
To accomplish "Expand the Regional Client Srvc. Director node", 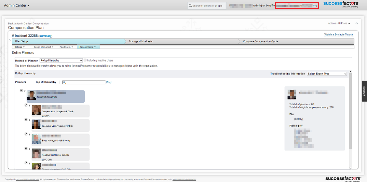I will click(29, 149).
